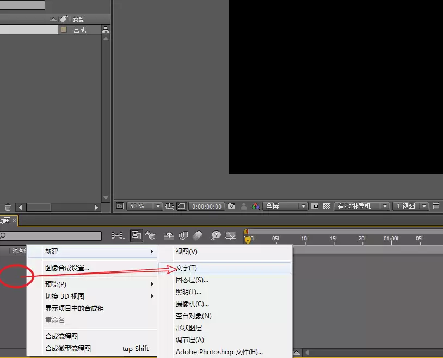
Task: Toggle the transparency grid checkerboard icon
Action: coord(327,206)
